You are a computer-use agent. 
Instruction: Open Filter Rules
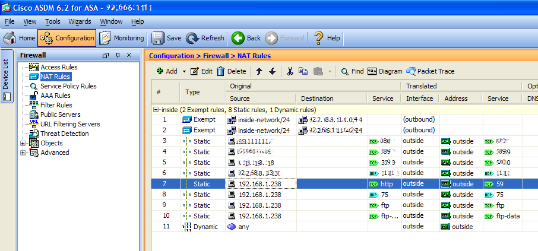pos(56,105)
